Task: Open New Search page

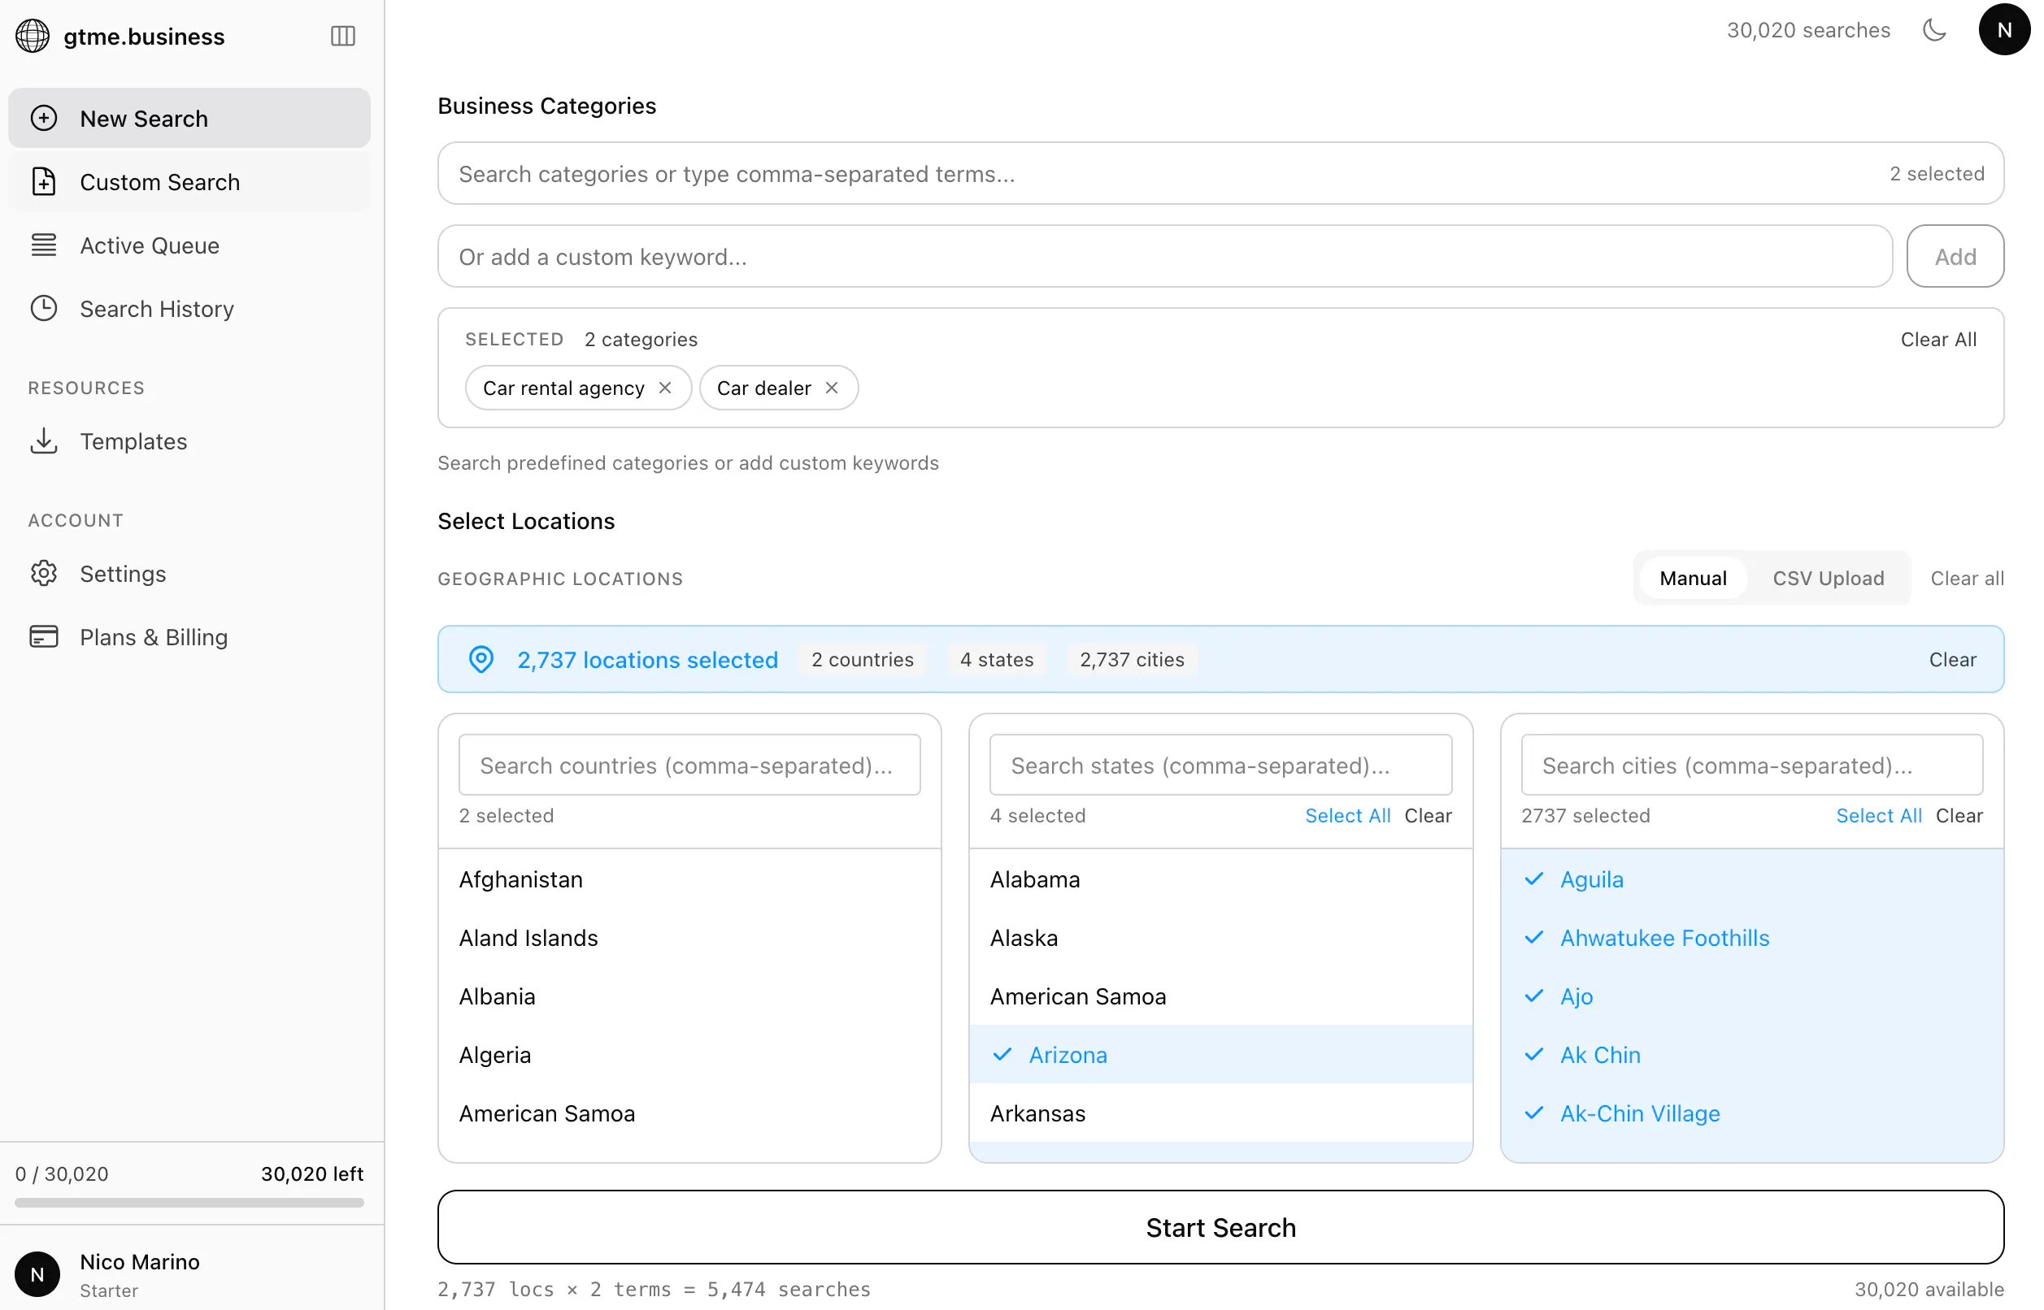Action: coord(189,118)
